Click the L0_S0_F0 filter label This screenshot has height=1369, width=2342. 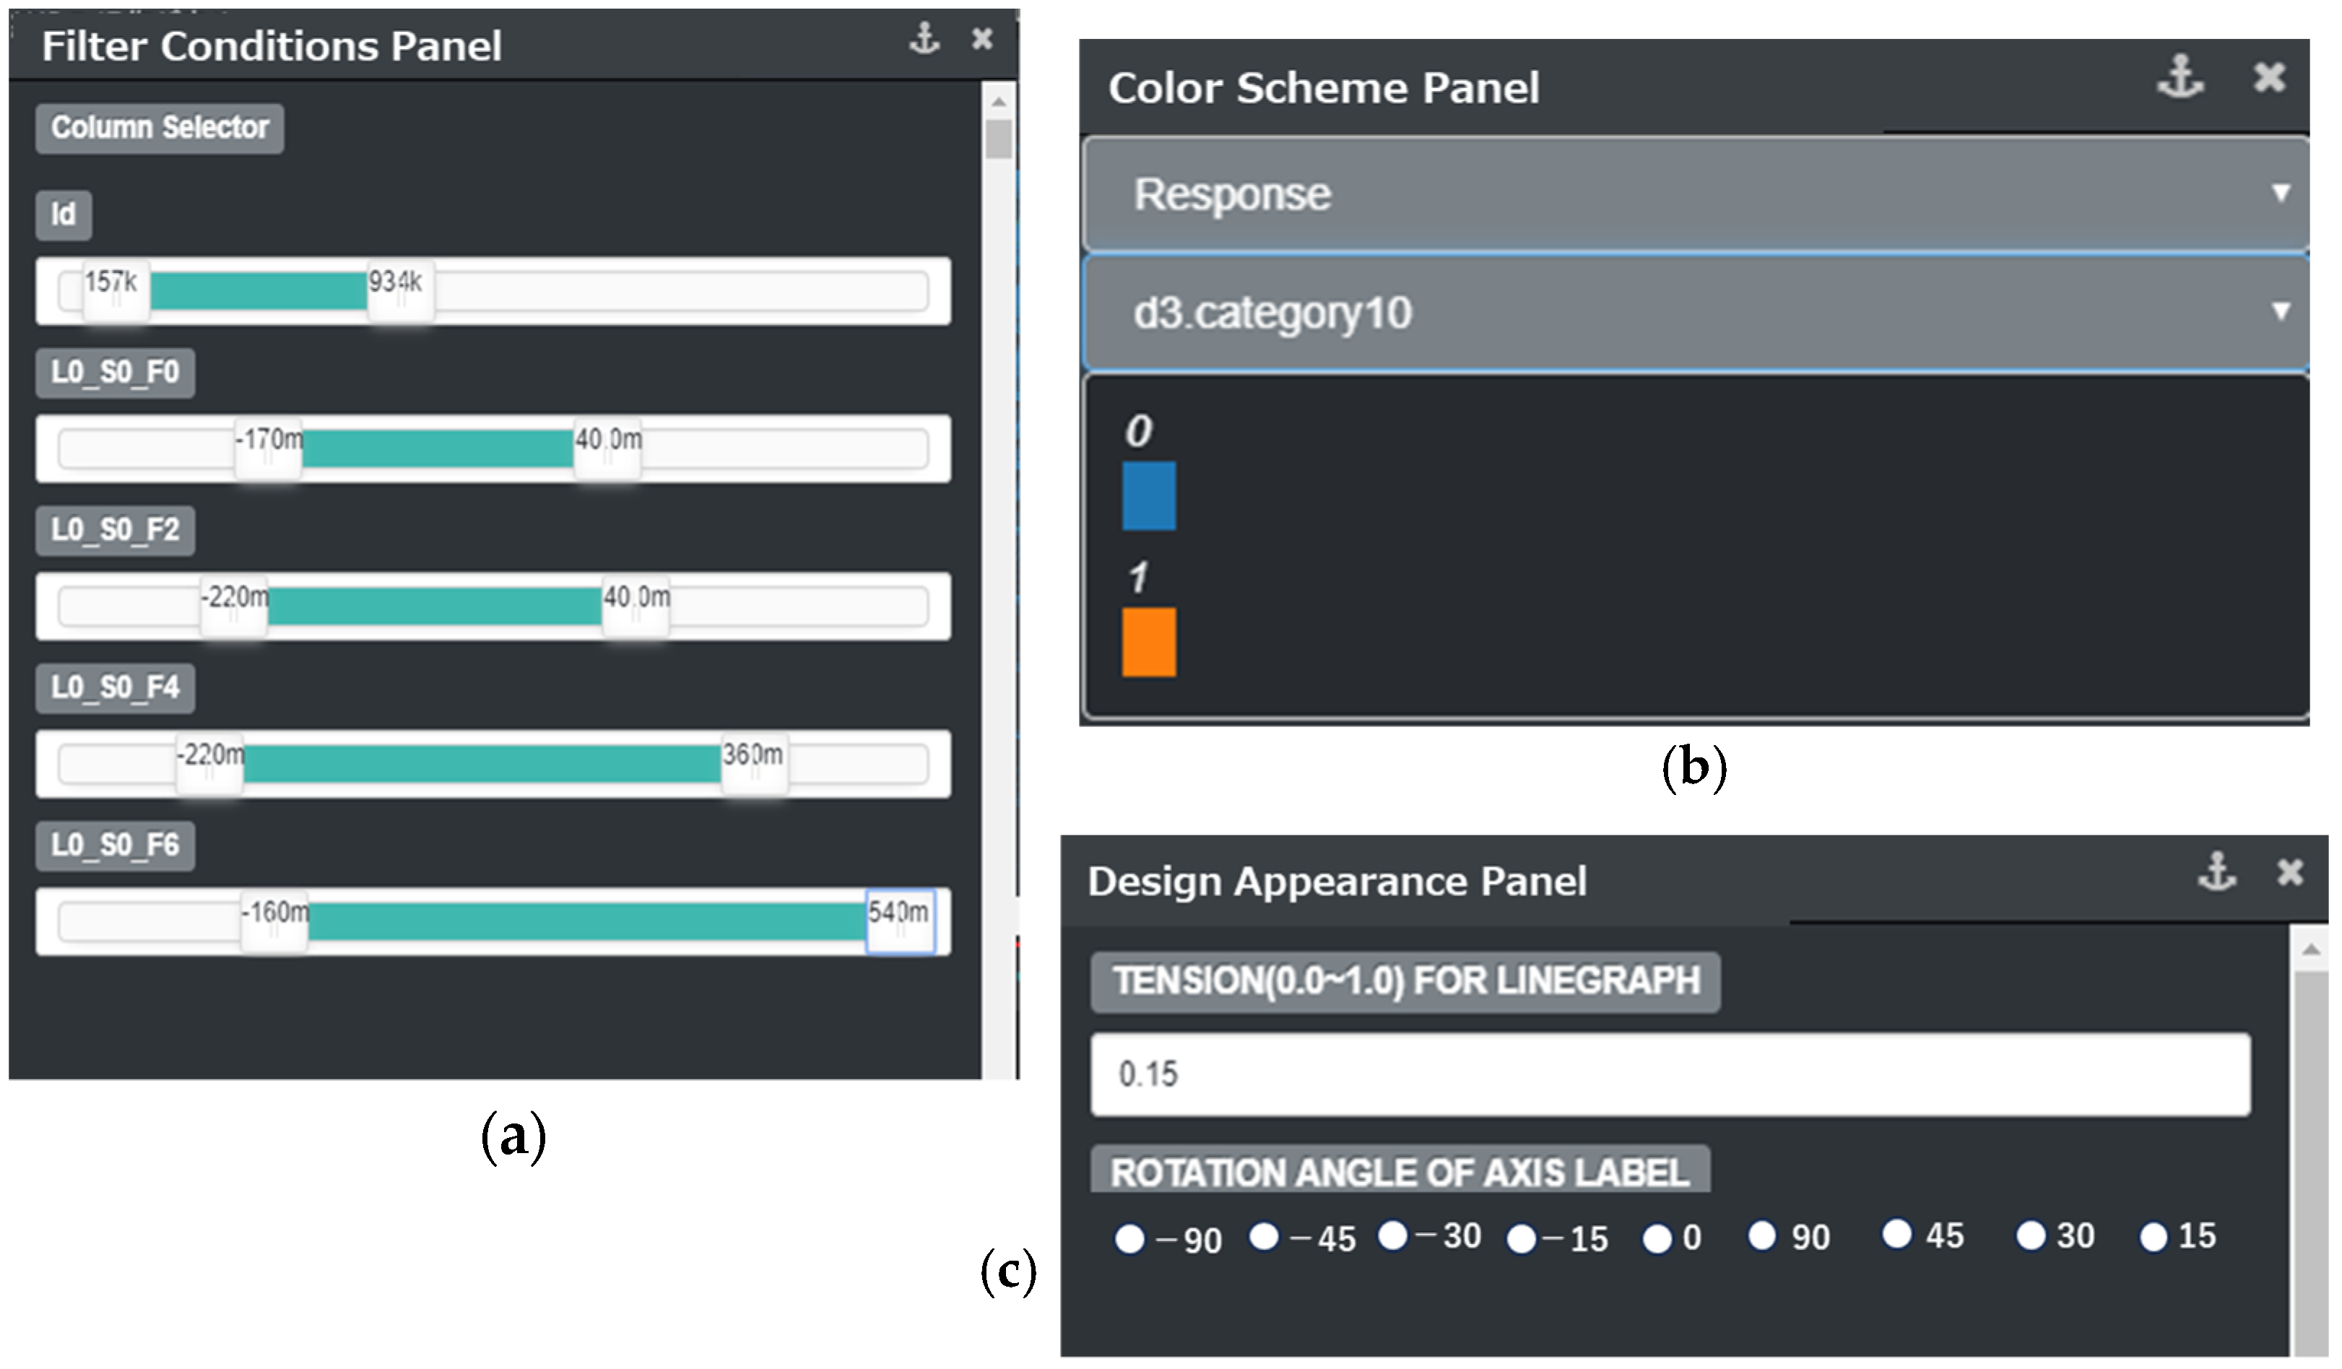pyautogui.click(x=116, y=373)
